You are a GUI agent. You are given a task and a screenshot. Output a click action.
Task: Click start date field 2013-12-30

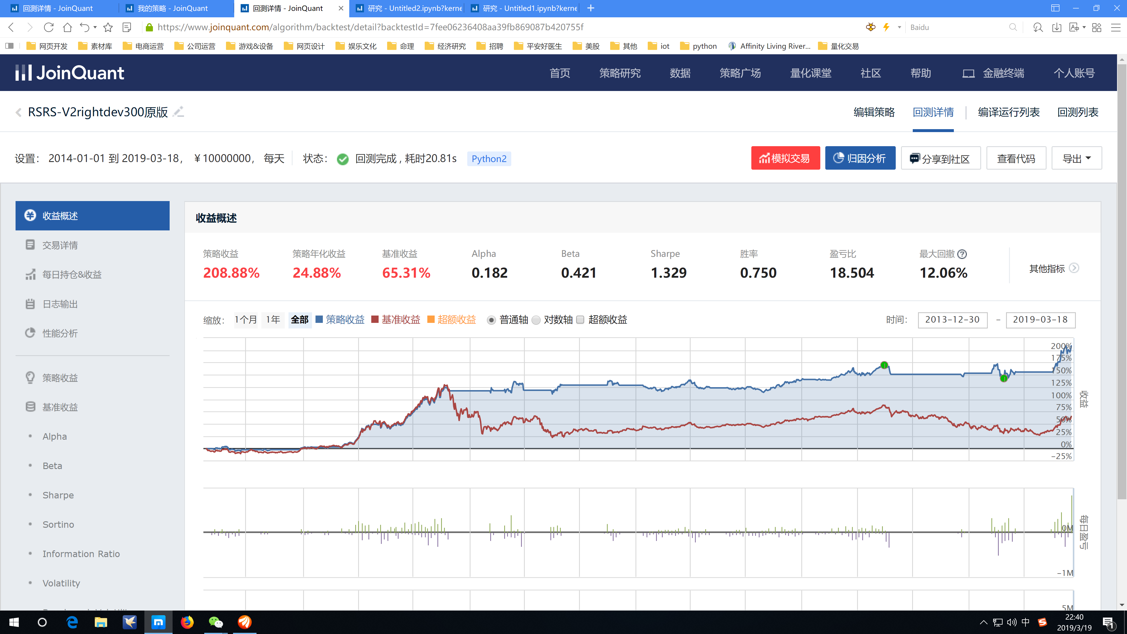click(x=952, y=320)
